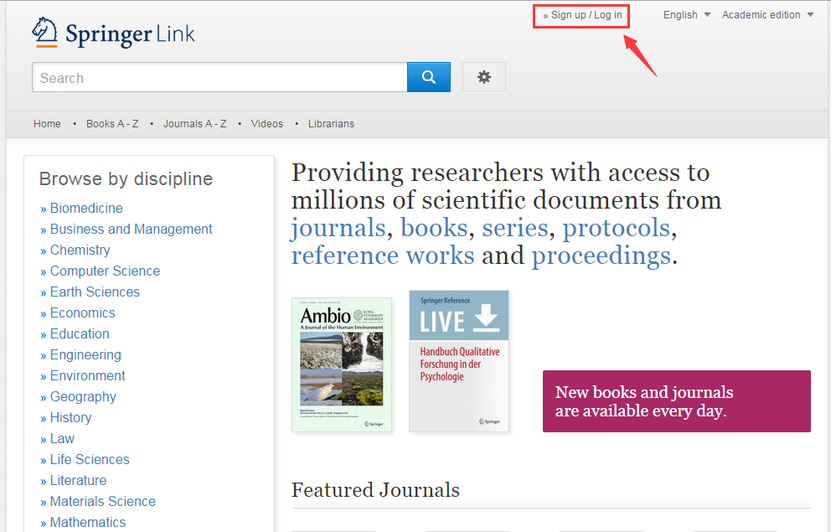Open Journals A - Z
The image size is (831, 532).
194,123
